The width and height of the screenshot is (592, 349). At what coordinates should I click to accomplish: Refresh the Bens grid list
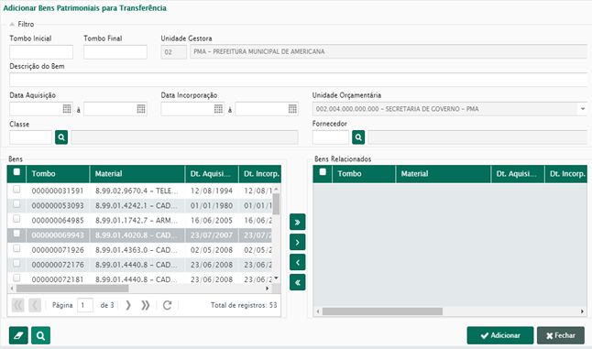168,305
